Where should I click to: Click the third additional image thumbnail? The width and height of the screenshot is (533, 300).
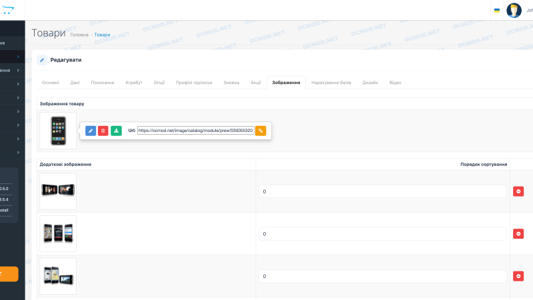[58, 276]
